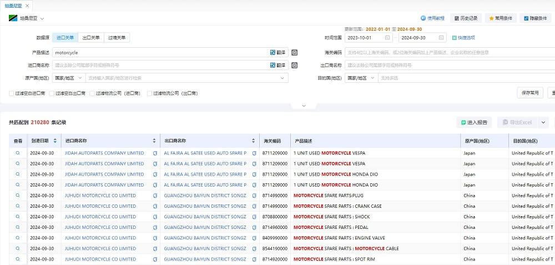Open dropdown arrow next to 导出Excel
Image resolution: width=555 pixels, height=265 pixels.
pos(543,123)
